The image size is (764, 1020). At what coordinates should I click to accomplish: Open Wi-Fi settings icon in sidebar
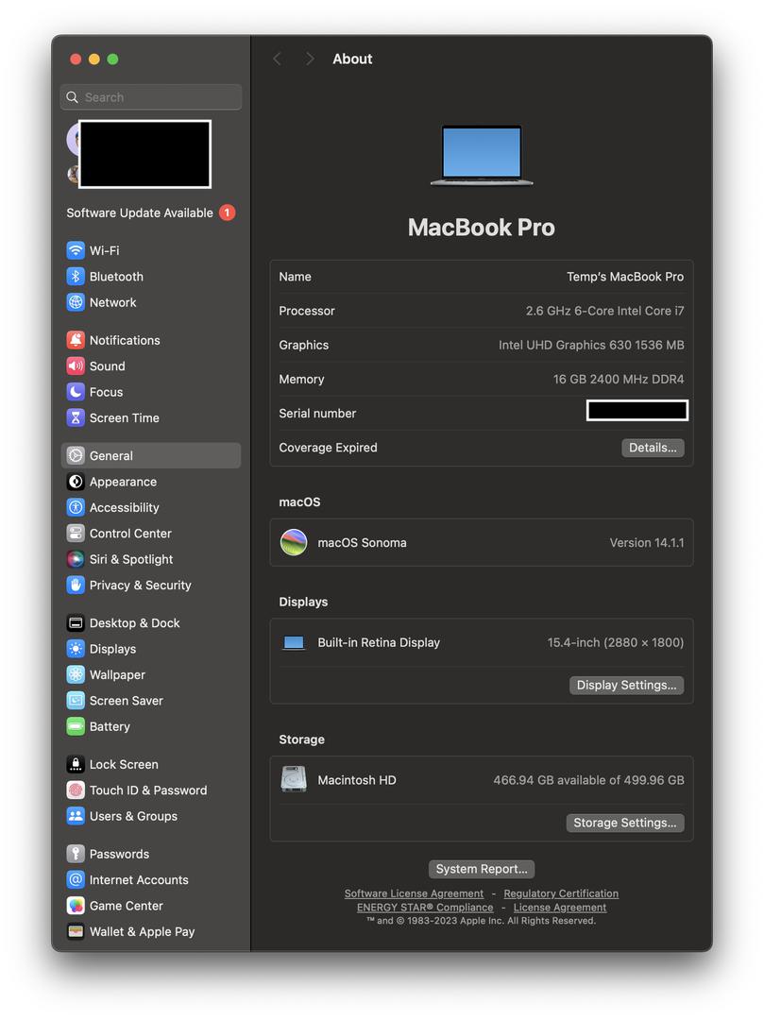click(76, 250)
